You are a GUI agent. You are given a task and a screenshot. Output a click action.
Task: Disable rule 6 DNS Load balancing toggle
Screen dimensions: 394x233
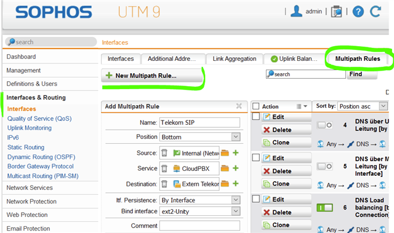[x=324, y=207]
